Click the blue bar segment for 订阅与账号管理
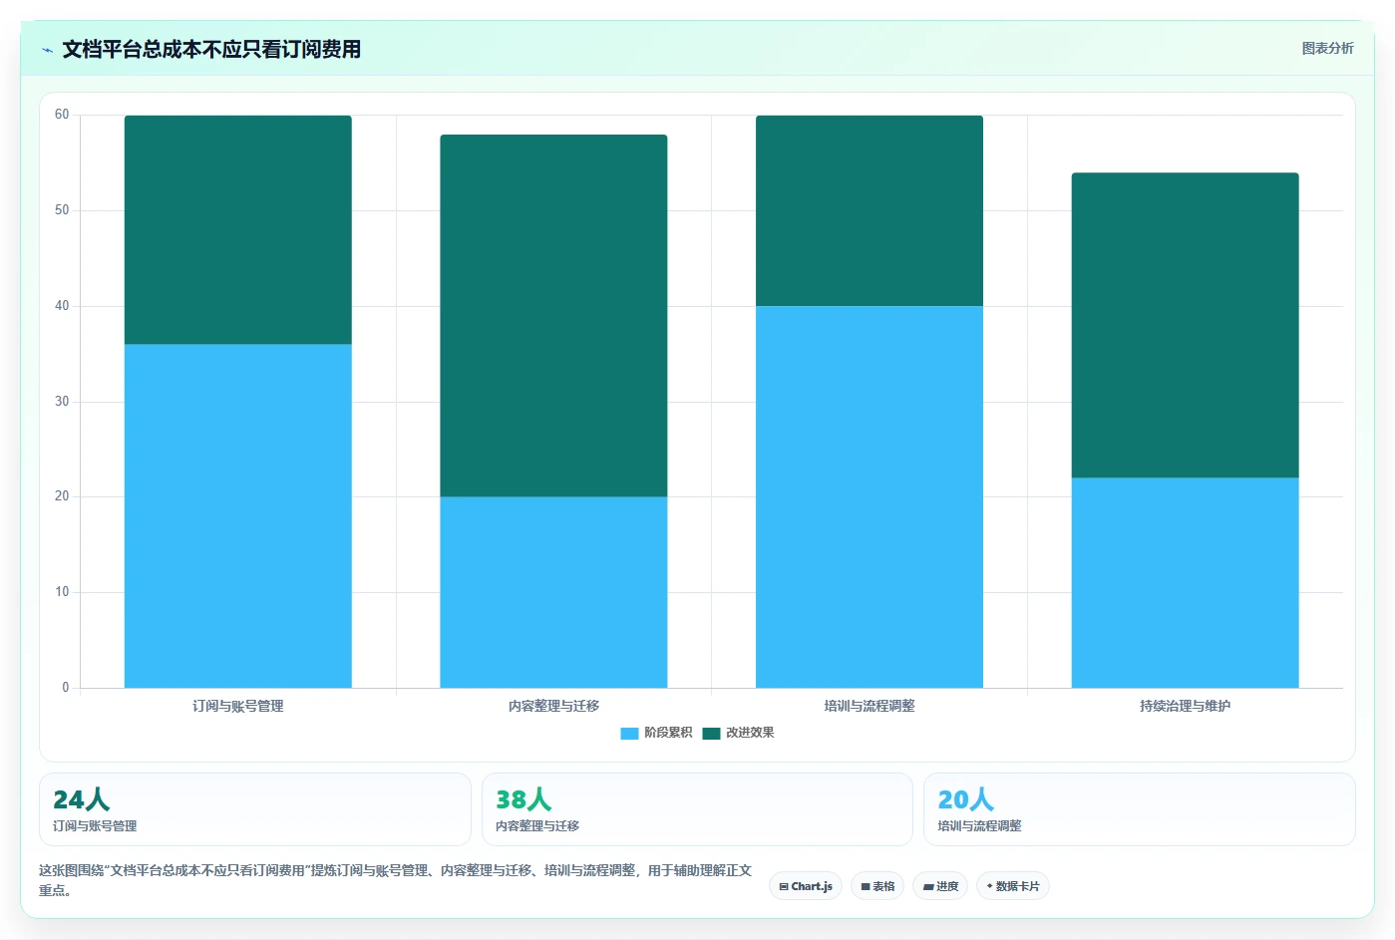 (237, 516)
